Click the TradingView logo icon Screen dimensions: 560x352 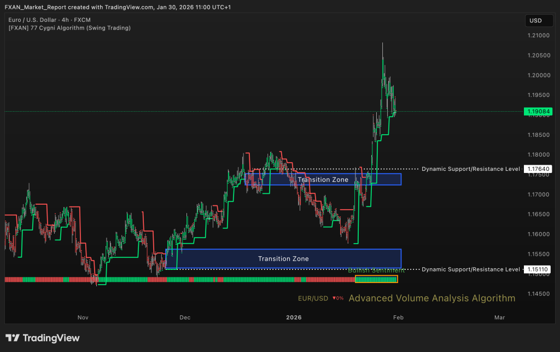(13, 338)
